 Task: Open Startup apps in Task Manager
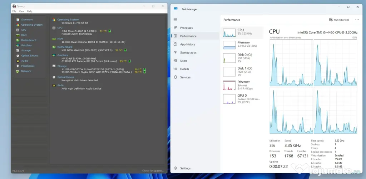click(195, 53)
